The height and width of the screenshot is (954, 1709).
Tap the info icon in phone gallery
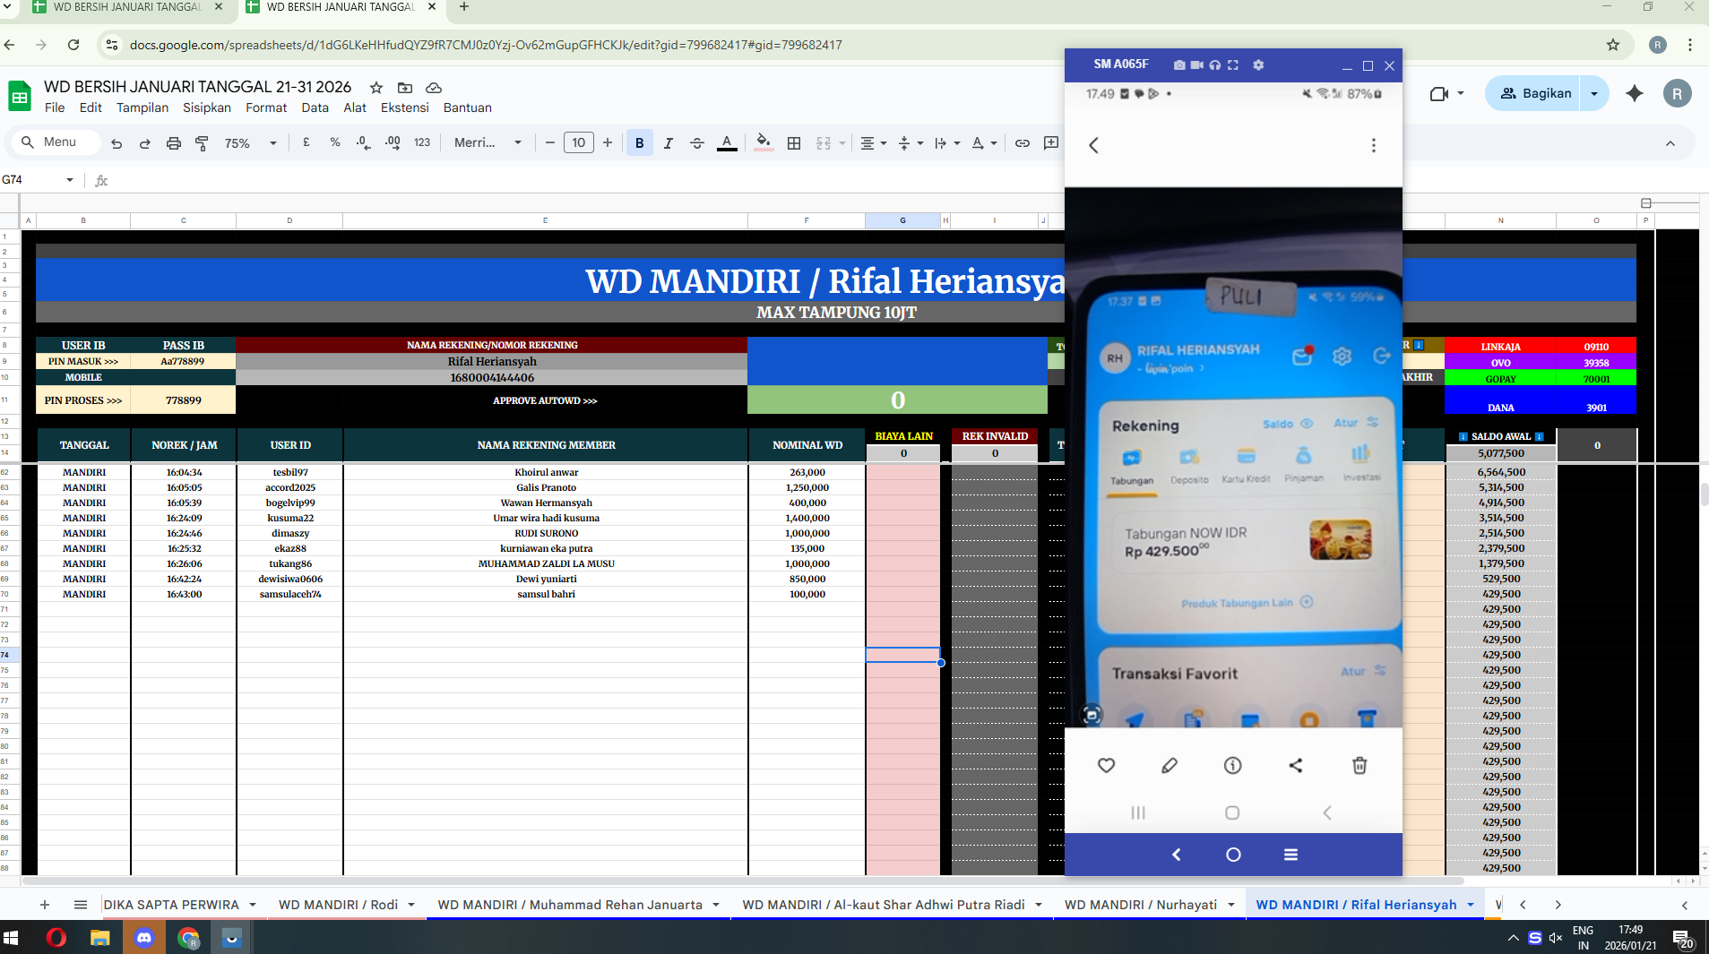[x=1233, y=766]
